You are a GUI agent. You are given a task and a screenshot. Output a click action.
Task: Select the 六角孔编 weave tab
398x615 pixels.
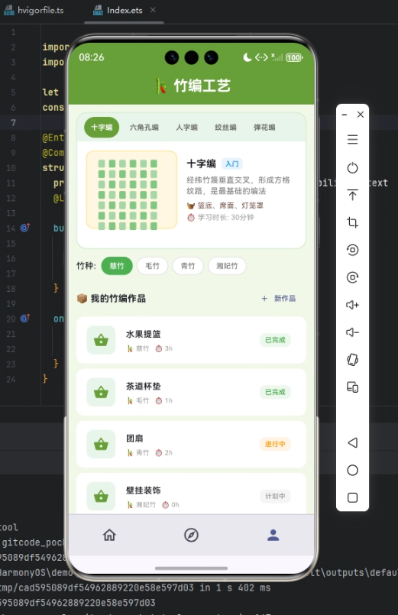[144, 127]
